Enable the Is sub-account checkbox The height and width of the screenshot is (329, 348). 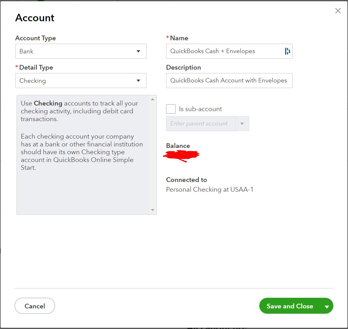pos(171,109)
